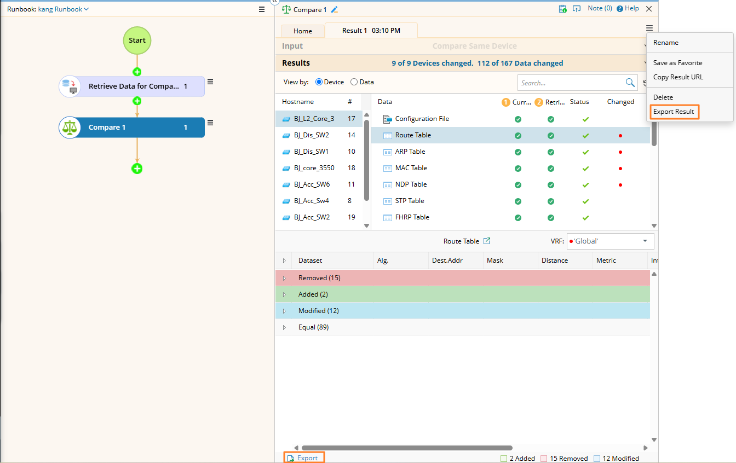The width and height of the screenshot is (736, 463).
Task: Click the horizontal scrollbar of the table
Action: [x=406, y=448]
